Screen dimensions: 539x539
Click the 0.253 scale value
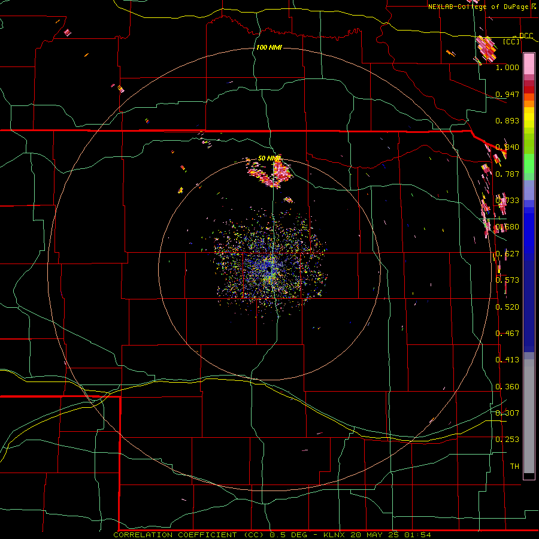coord(507,440)
